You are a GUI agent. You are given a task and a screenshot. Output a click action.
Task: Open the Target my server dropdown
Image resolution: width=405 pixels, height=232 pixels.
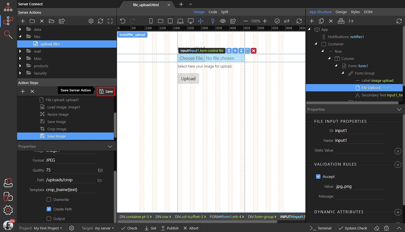104,228
